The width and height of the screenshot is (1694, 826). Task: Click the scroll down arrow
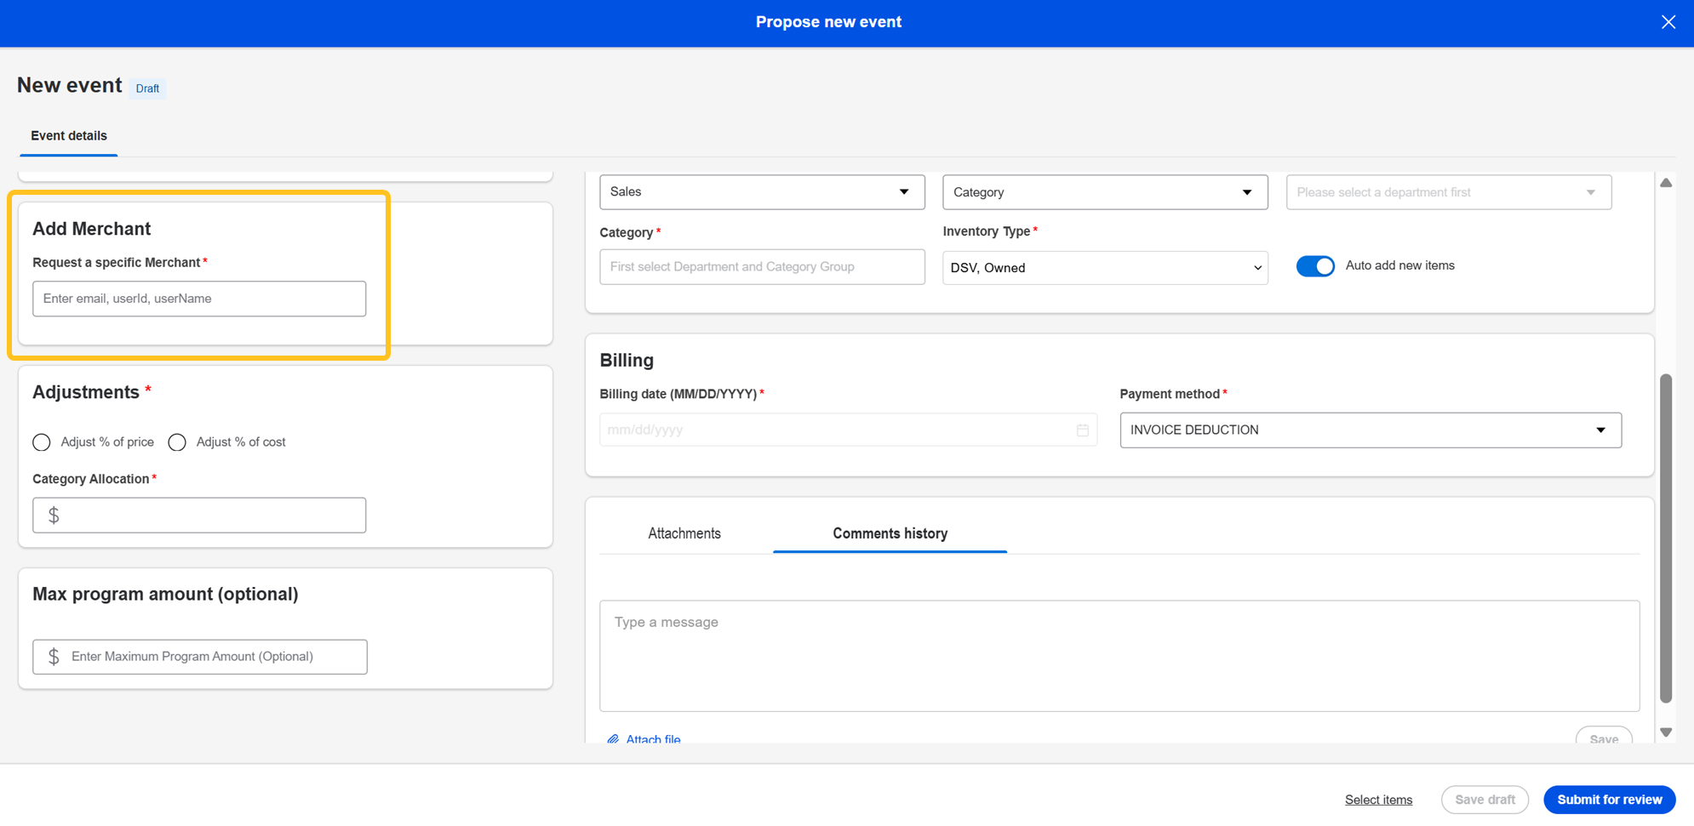1666,732
